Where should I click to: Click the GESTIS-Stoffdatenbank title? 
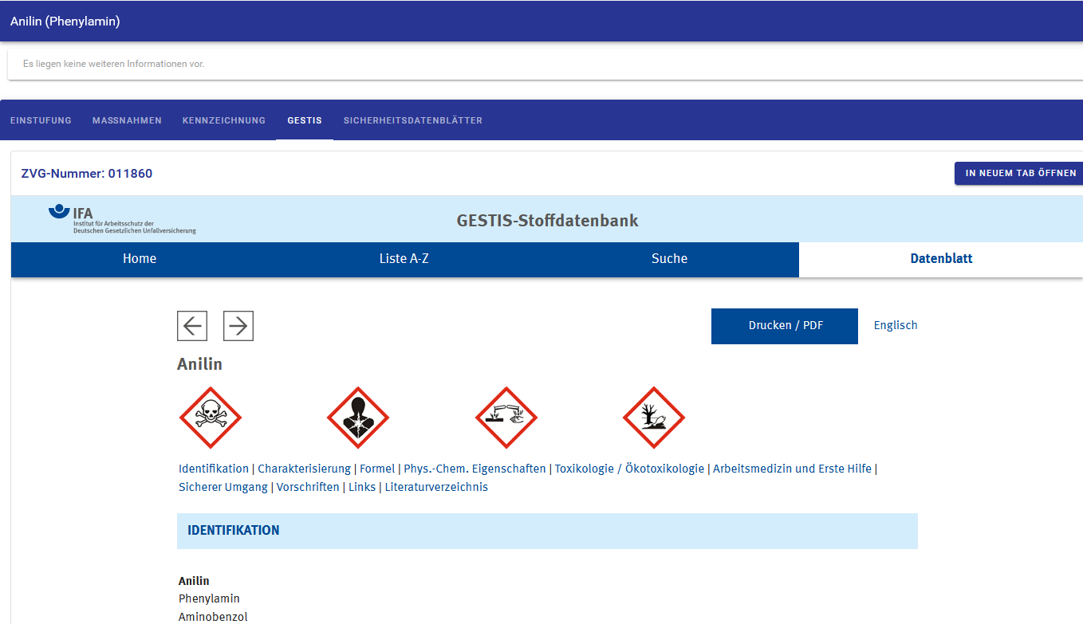click(547, 221)
